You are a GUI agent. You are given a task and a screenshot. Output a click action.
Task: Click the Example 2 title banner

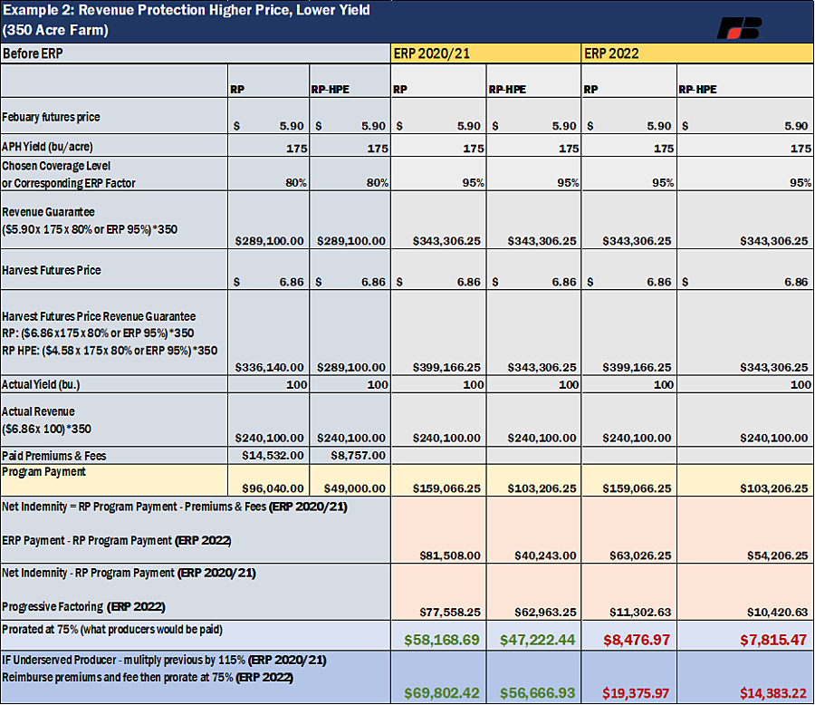pyautogui.click(x=407, y=21)
